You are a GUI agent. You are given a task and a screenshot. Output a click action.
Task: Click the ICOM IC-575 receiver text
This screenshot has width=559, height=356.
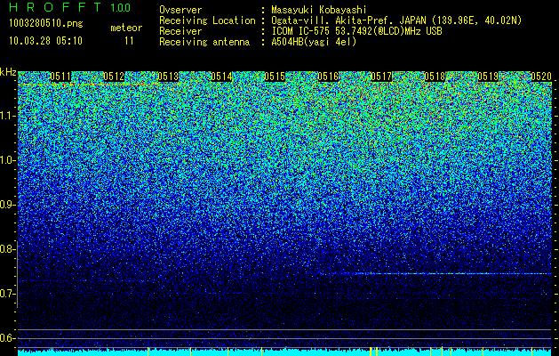[357, 31]
